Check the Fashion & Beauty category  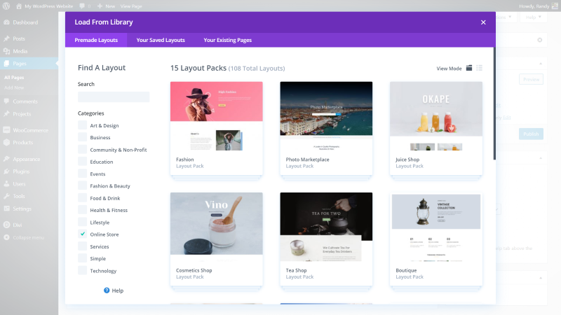tap(82, 185)
